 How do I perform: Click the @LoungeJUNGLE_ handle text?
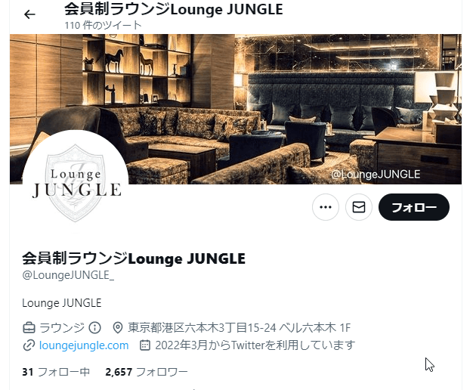(x=68, y=275)
